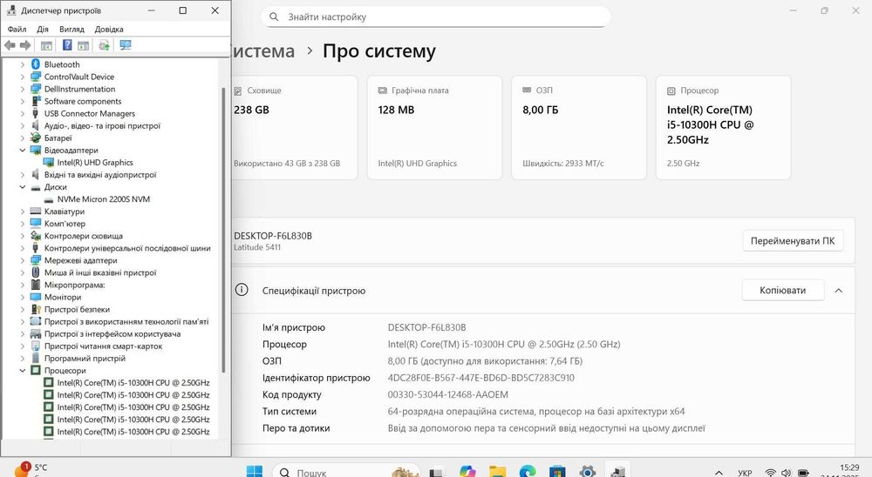Image resolution: width=872 pixels, height=477 pixels.
Task: Click the Сховище storage card icon
Action: (x=238, y=91)
